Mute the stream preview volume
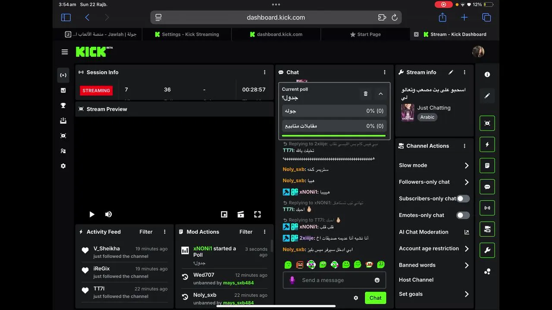The height and width of the screenshot is (310, 552). [x=108, y=214]
